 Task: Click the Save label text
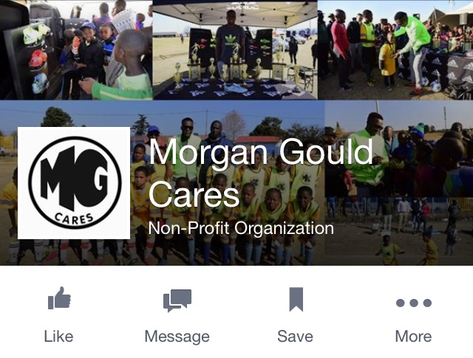pyautogui.click(x=295, y=337)
